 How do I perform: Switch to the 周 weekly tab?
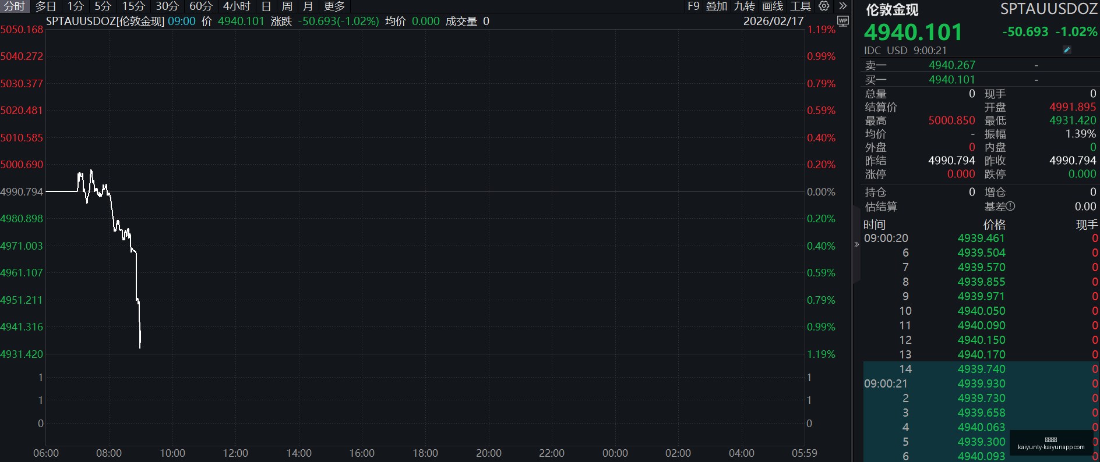click(287, 6)
